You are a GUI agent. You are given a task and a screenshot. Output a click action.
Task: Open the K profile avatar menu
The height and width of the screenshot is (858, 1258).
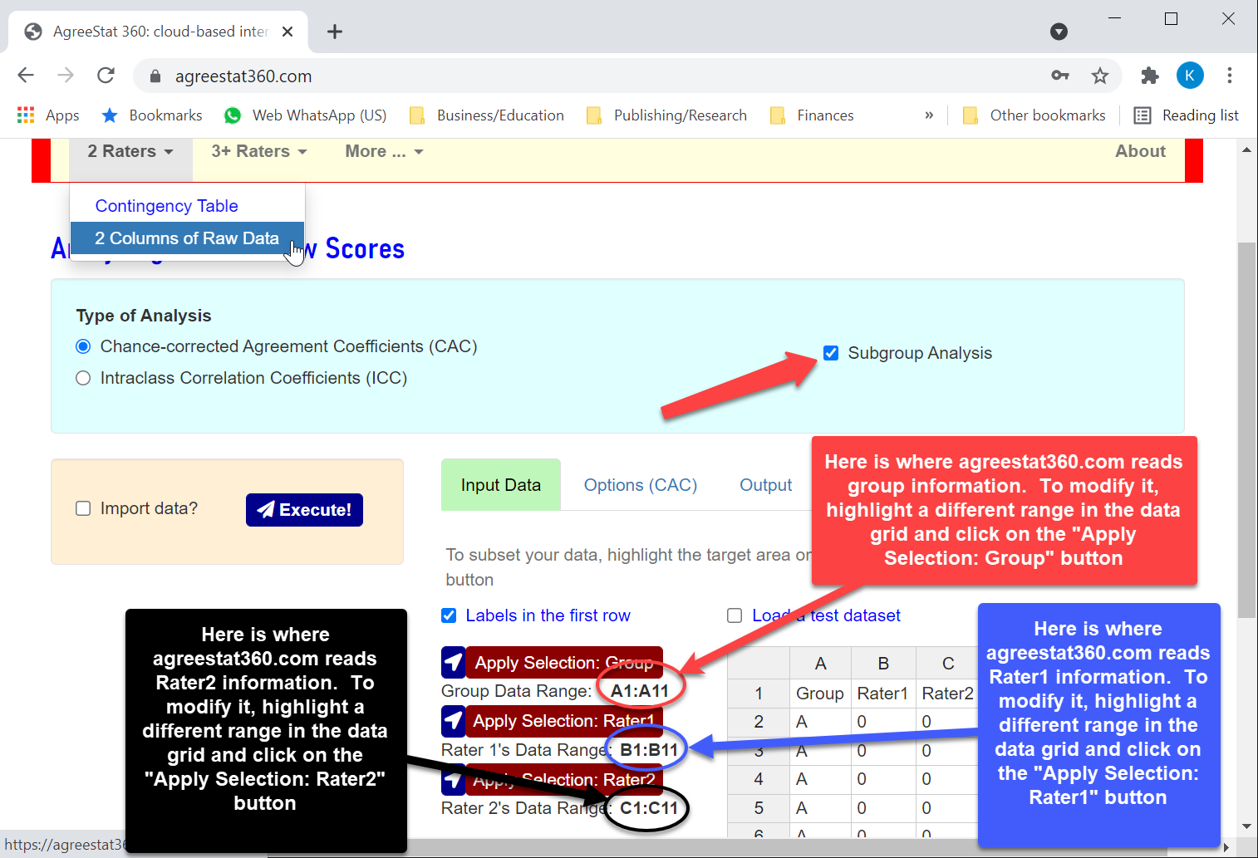(1190, 76)
